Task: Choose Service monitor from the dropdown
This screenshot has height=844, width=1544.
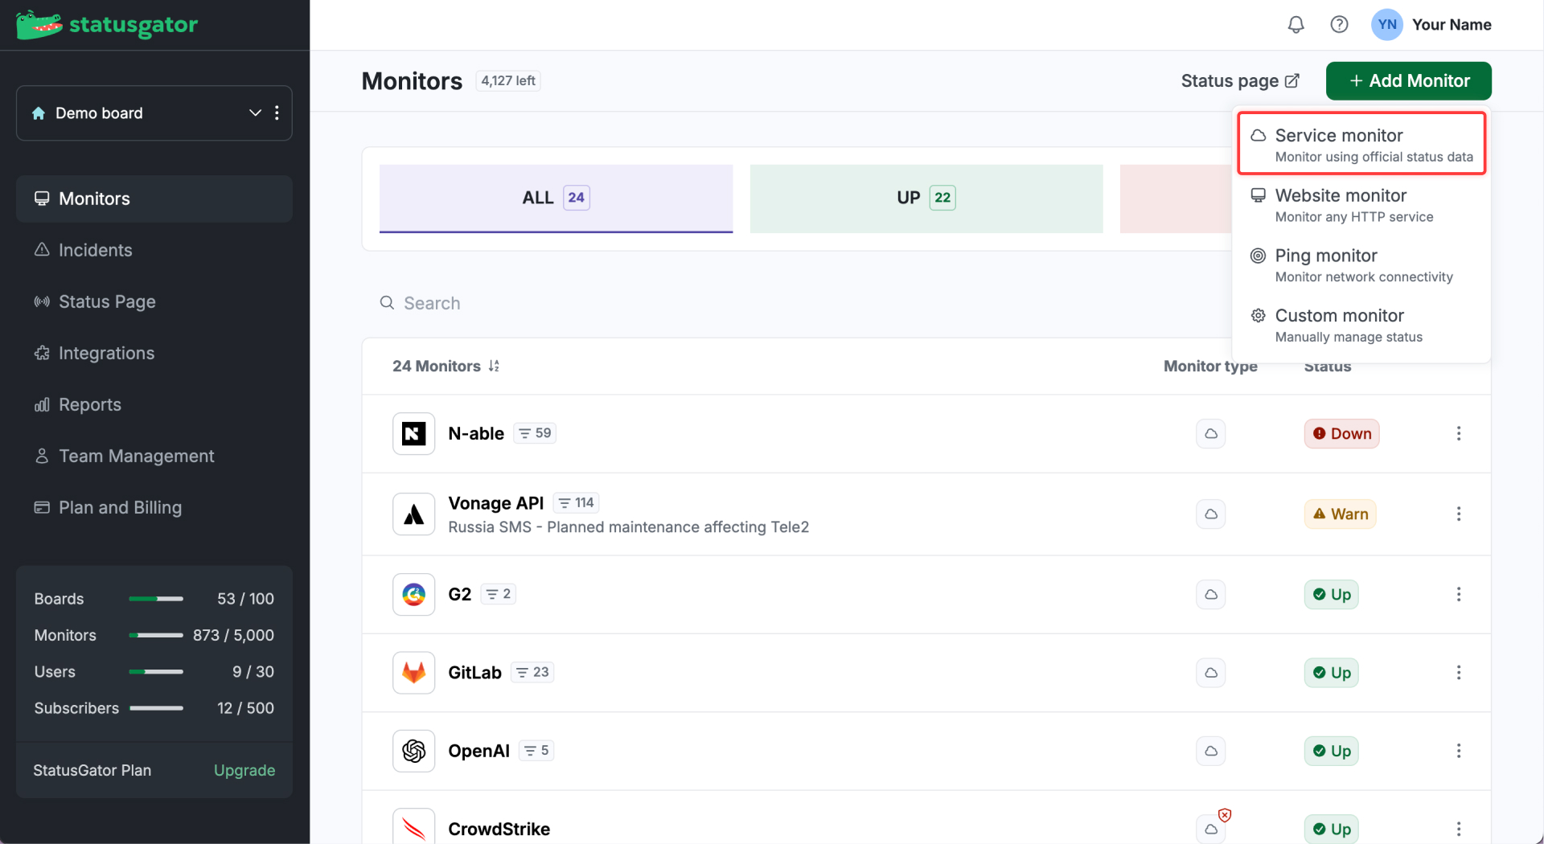Action: 1361,144
